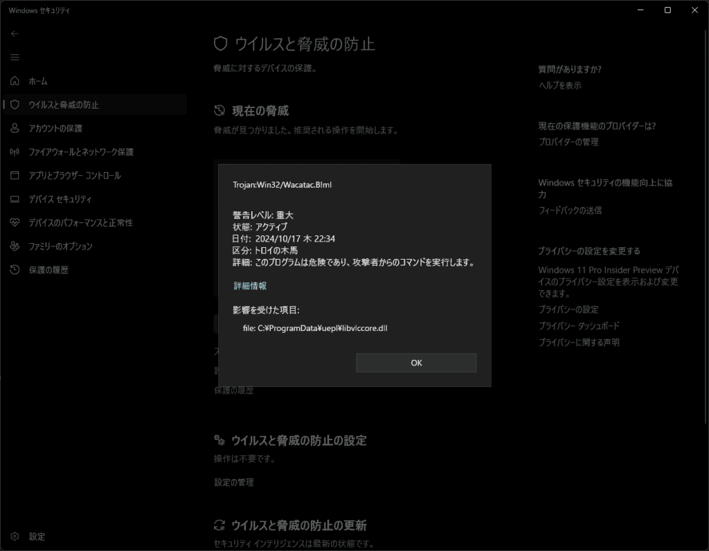Click the protection history clock icon
Viewport: 709px width, 551px height.
pyautogui.click(x=15, y=270)
